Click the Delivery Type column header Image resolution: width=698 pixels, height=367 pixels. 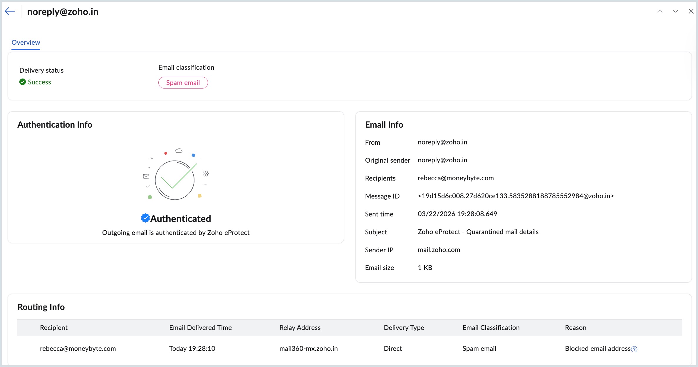point(404,328)
